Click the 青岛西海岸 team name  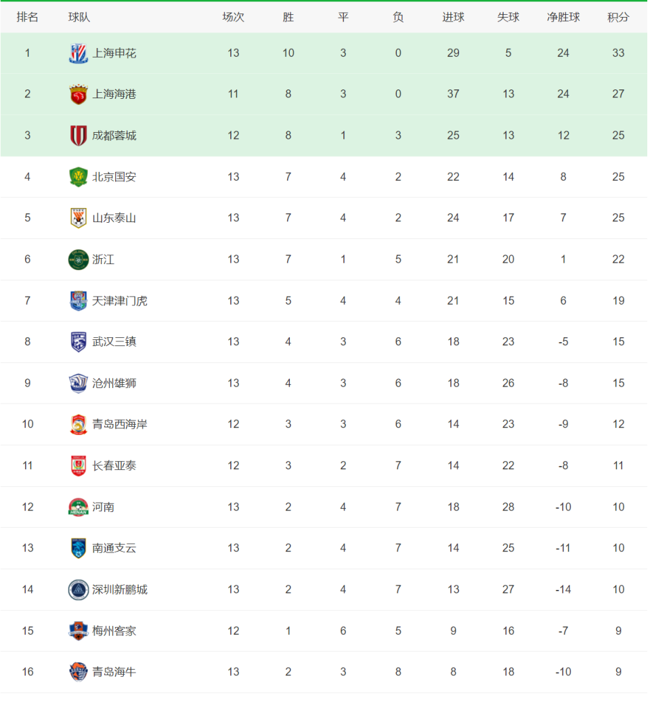pos(120,424)
